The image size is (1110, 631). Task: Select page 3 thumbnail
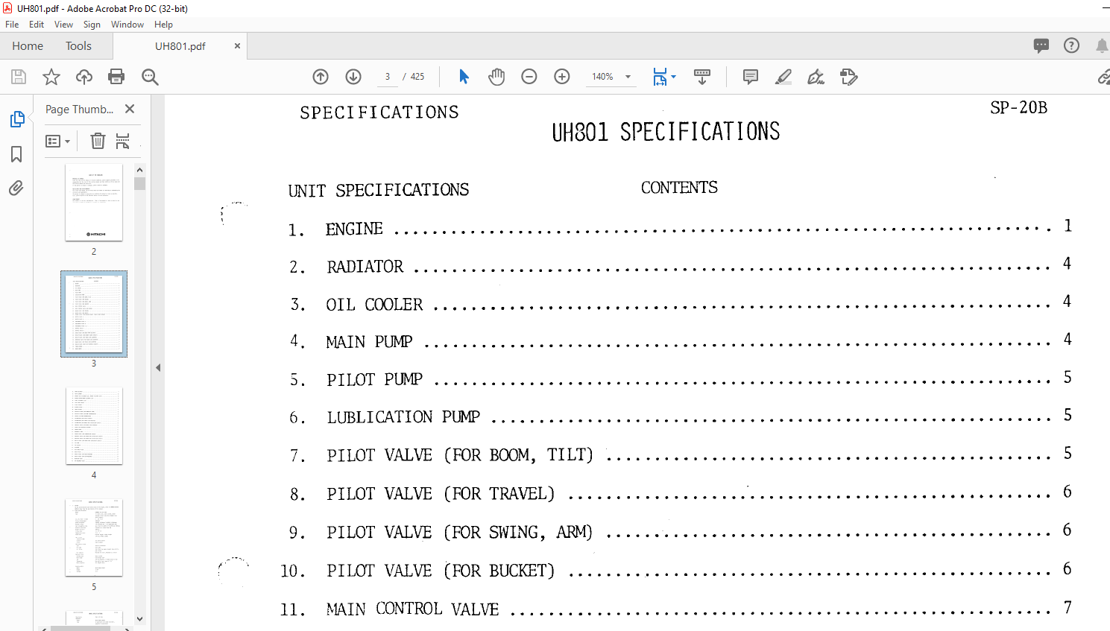tap(94, 314)
